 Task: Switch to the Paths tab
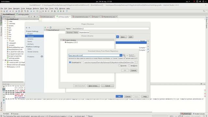point(76,32)
